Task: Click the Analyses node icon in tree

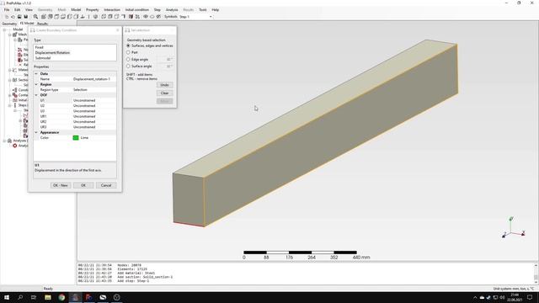Action: click(9, 141)
